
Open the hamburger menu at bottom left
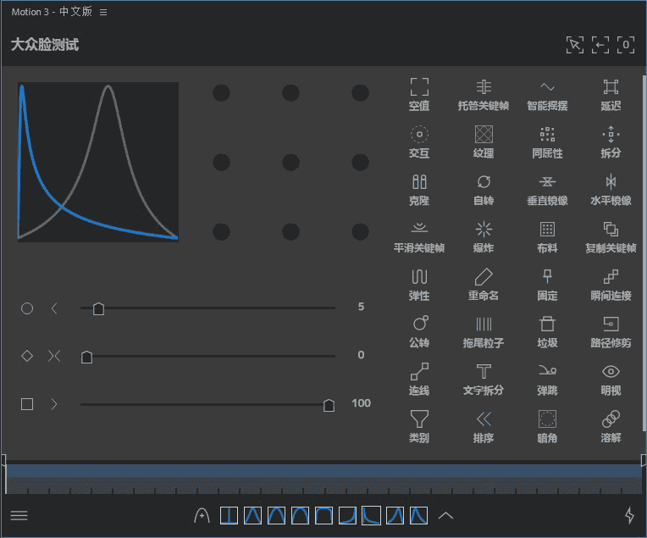(19, 515)
